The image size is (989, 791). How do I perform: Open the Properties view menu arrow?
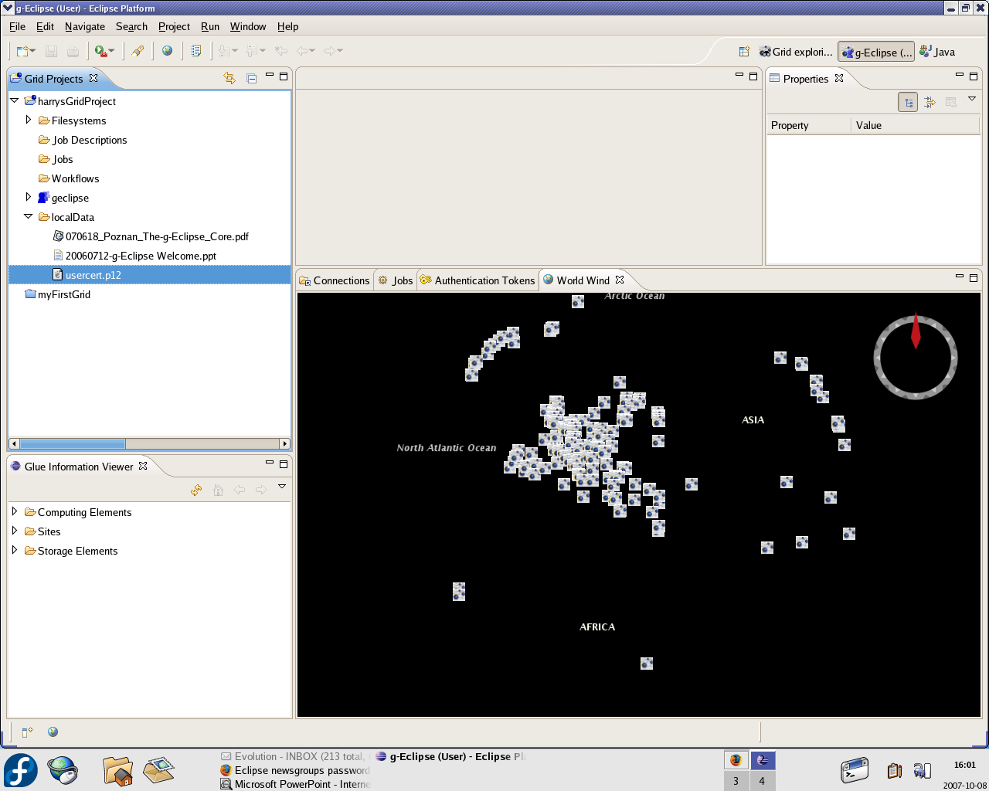pos(972,99)
